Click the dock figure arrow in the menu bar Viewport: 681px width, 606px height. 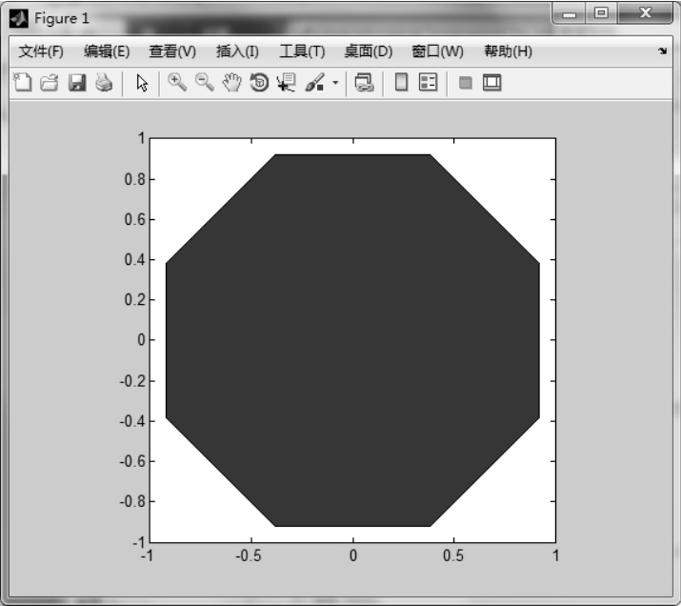click(662, 52)
